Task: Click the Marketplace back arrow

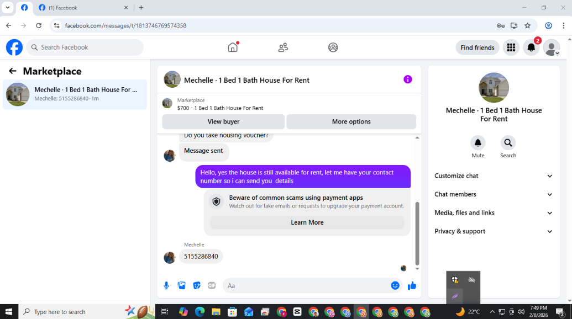Action: pyautogui.click(x=12, y=71)
